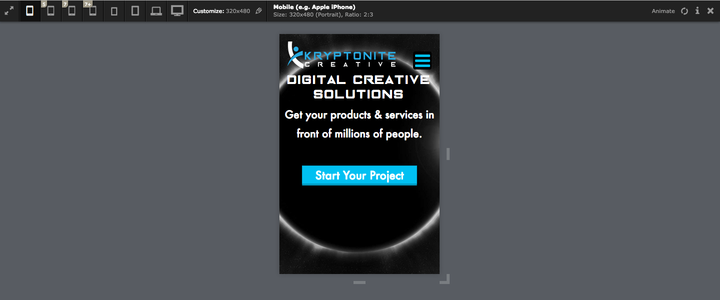The width and height of the screenshot is (720, 300).
Task: Close the responsive viewer toolbar
Action: (x=710, y=11)
